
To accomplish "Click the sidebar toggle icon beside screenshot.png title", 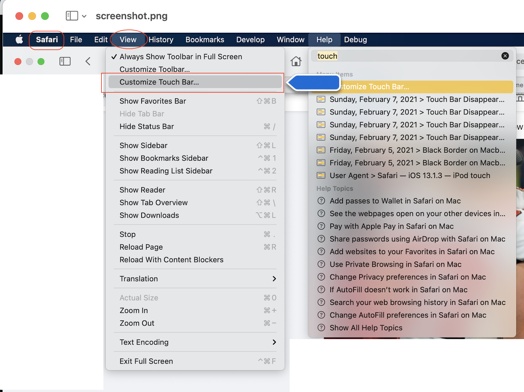I will click(x=72, y=16).
